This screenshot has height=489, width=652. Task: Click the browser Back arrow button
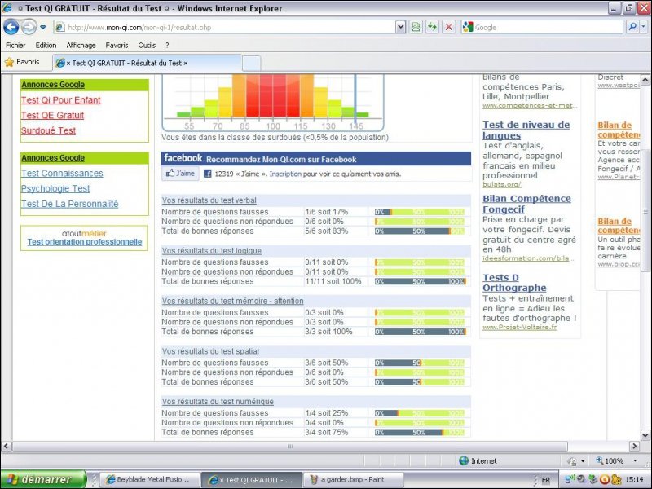[x=11, y=27]
